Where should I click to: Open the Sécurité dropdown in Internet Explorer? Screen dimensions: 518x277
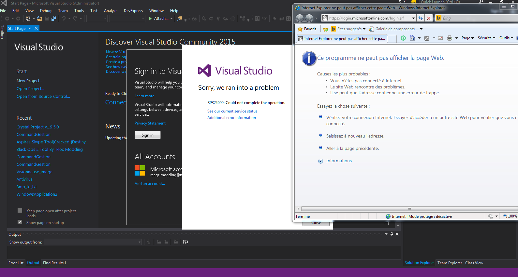(486, 38)
